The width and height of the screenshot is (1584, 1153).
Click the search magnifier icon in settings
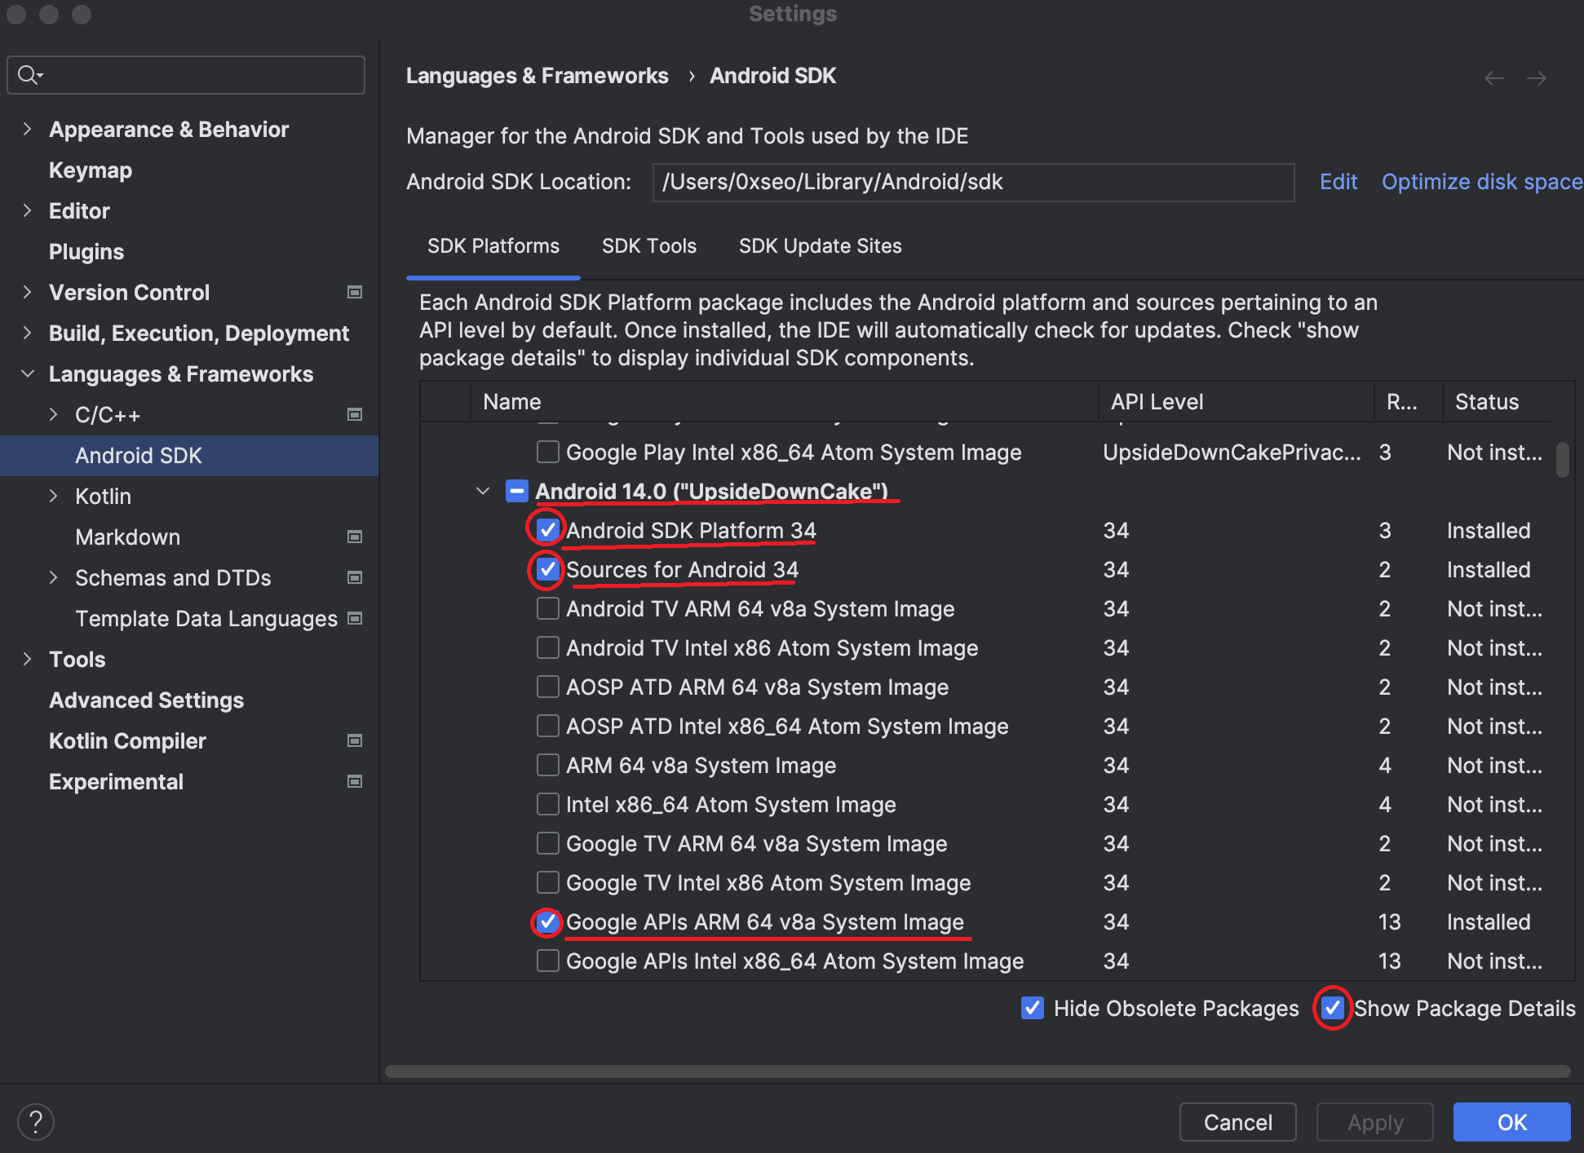coord(29,75)
